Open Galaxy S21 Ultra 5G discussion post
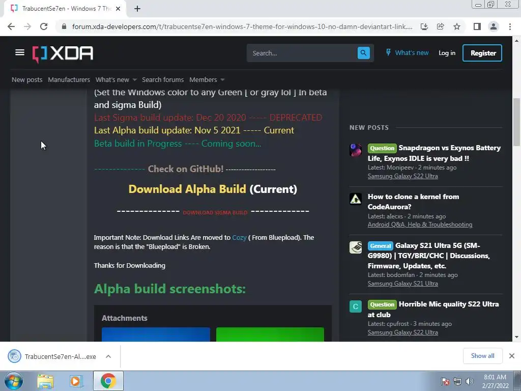This screenshot has width=521, height=391. point(428,256)
